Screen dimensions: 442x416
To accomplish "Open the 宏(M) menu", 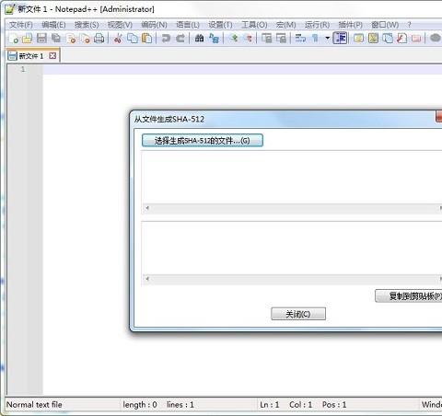I will (x=285, y=25).
